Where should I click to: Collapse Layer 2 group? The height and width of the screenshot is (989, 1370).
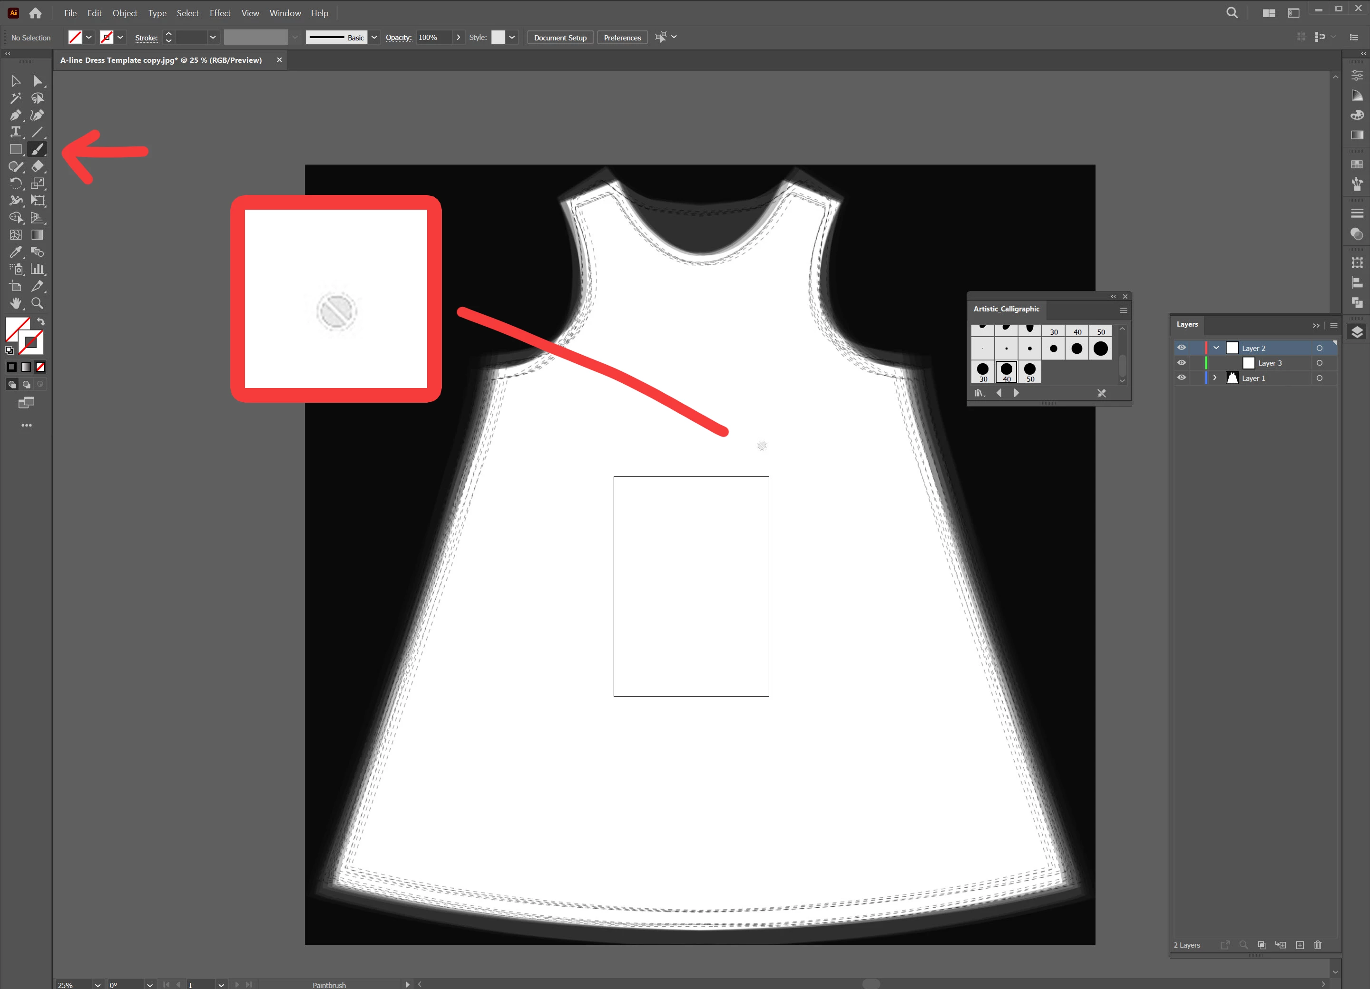click(1216, 348)
